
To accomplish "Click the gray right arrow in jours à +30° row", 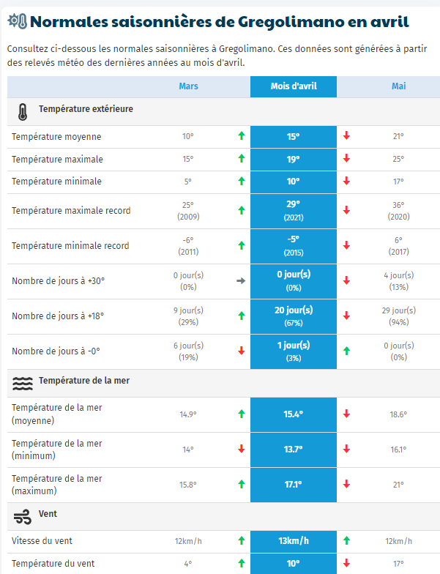I will tap(241, 281).
